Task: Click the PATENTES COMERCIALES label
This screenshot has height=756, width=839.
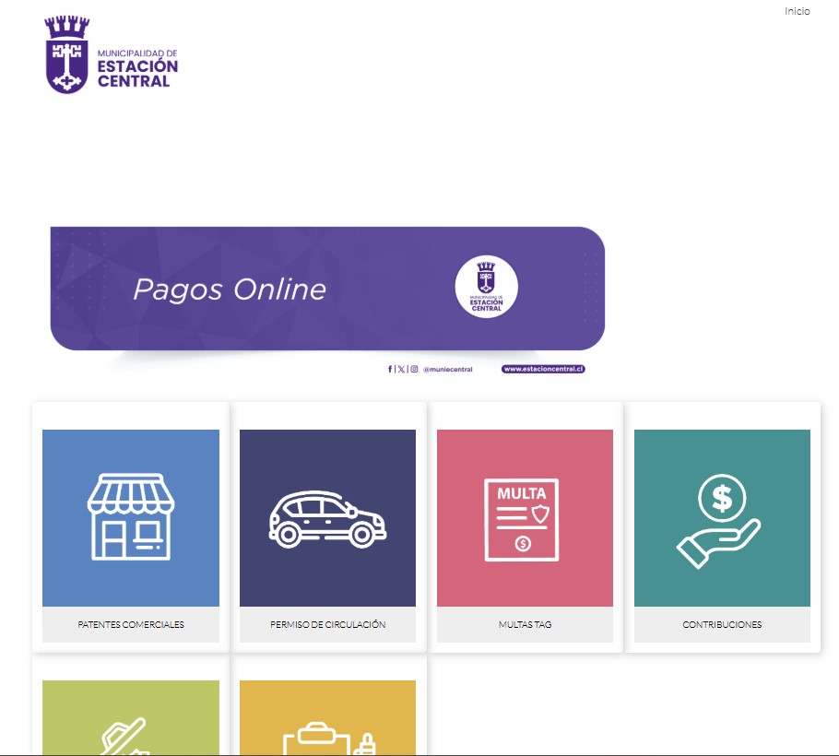Action: click(x=131, y=624)
